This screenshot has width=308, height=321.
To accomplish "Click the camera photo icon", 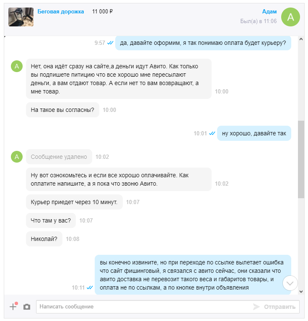I will click(x=27, y=307).
